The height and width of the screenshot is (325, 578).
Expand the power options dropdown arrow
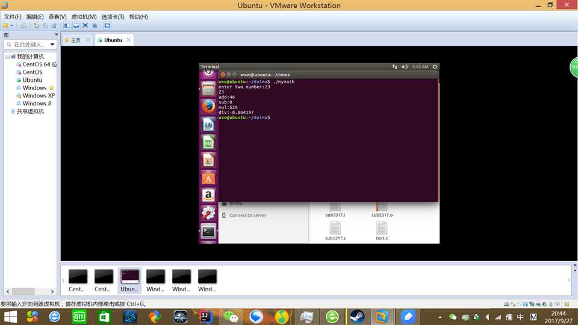[x=12, y=26]
